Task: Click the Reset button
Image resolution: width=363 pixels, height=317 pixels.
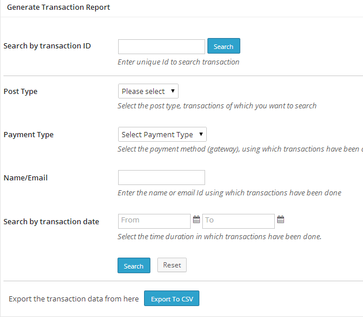Action: click(172, 265)
